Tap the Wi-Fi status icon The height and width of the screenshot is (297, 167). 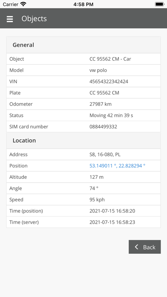pyautogui.click(x=23, y=4)
